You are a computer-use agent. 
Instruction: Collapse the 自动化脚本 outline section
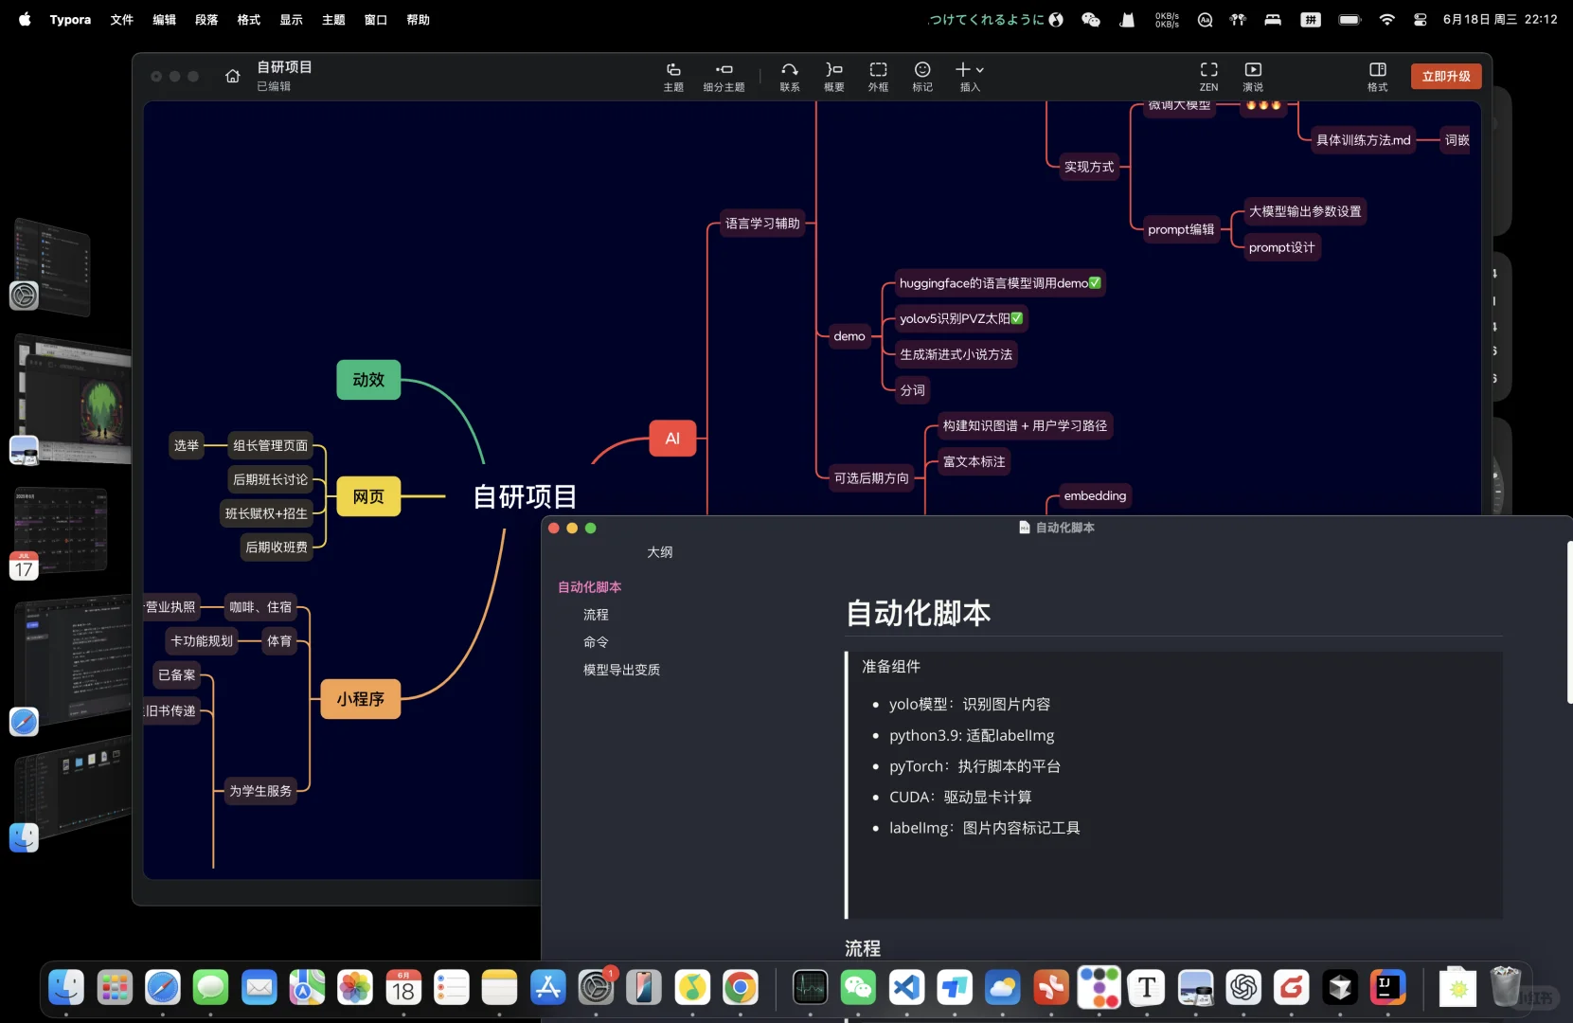(589, 586)
